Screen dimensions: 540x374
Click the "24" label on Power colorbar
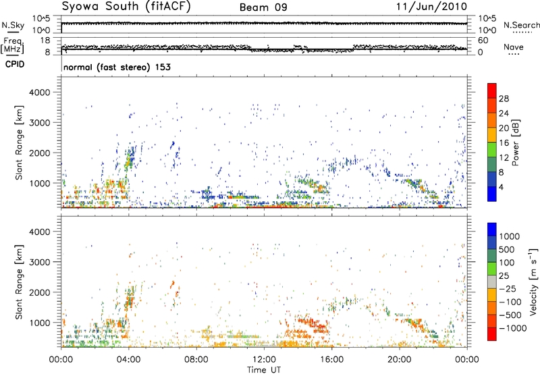click(504, 113)
